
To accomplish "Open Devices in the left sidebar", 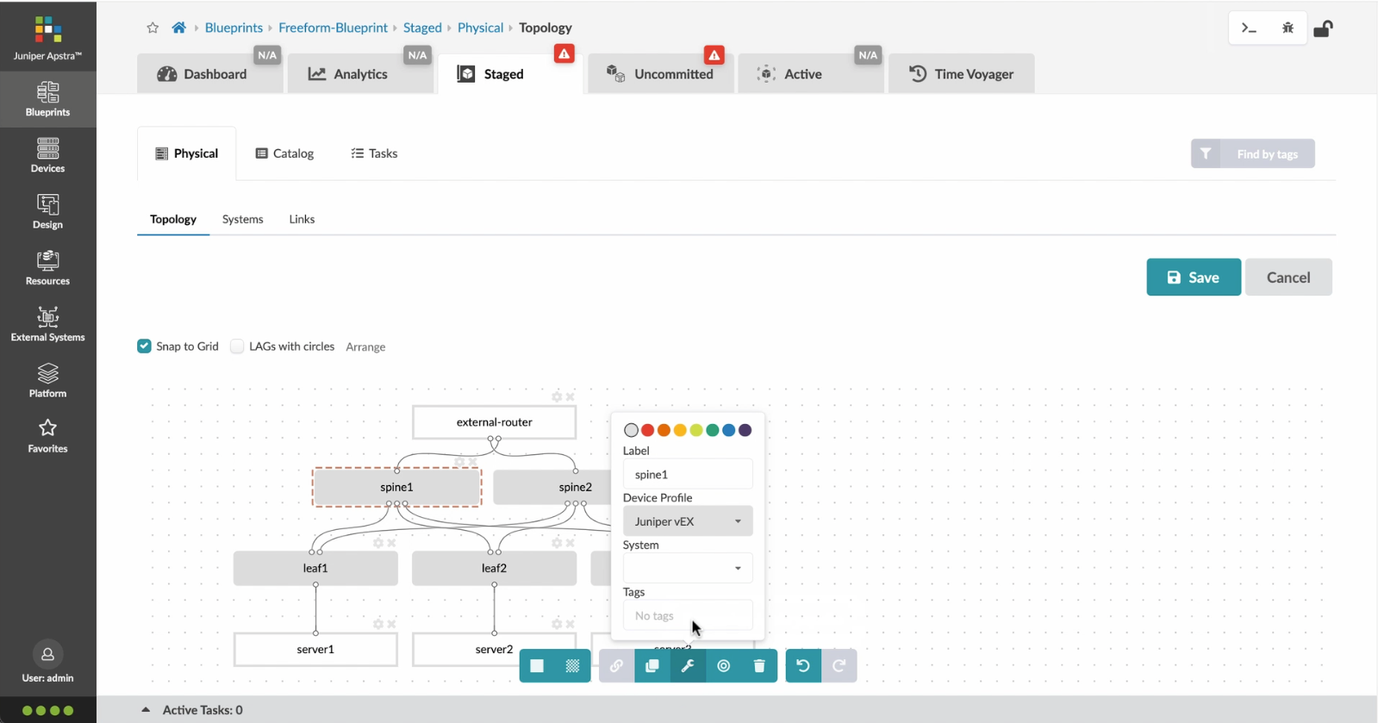I will (x=47, y=155).
